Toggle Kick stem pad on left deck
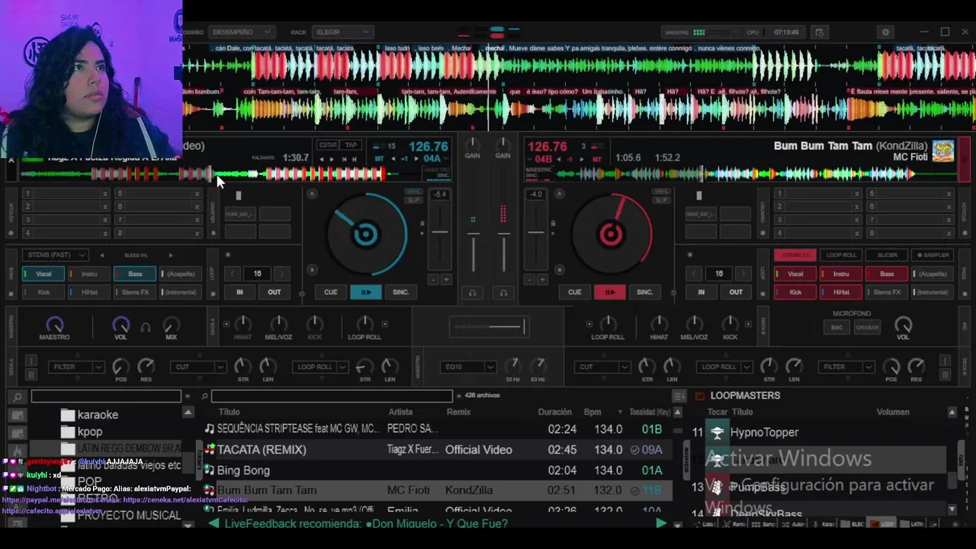Viewport: 976px width, 549px height. 43,292
